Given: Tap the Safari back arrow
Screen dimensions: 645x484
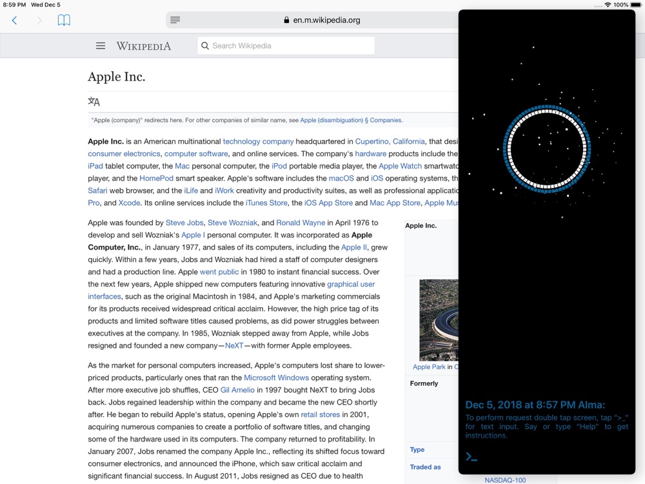Looking at the screenshot, I should click(14, 20).
